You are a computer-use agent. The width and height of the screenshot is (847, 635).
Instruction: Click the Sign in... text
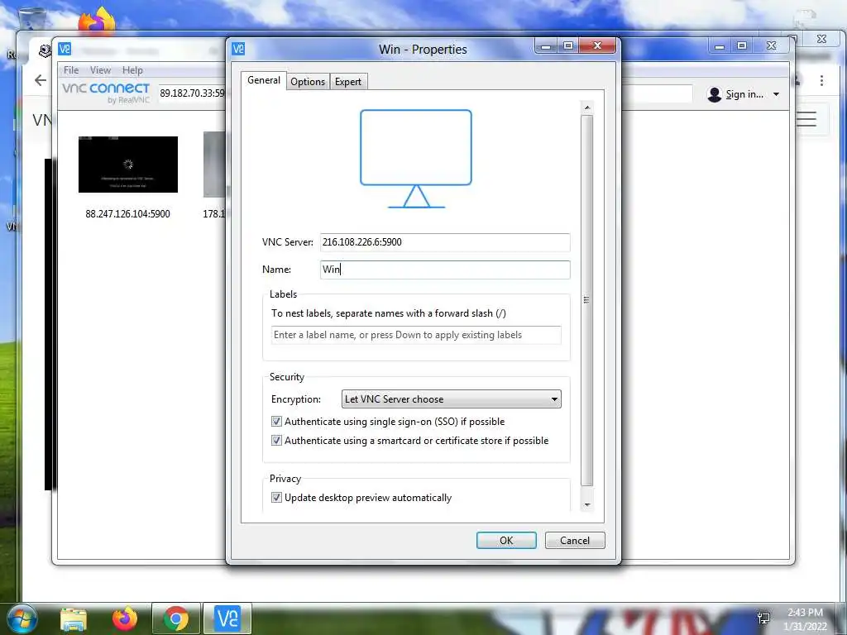(744, 94)
